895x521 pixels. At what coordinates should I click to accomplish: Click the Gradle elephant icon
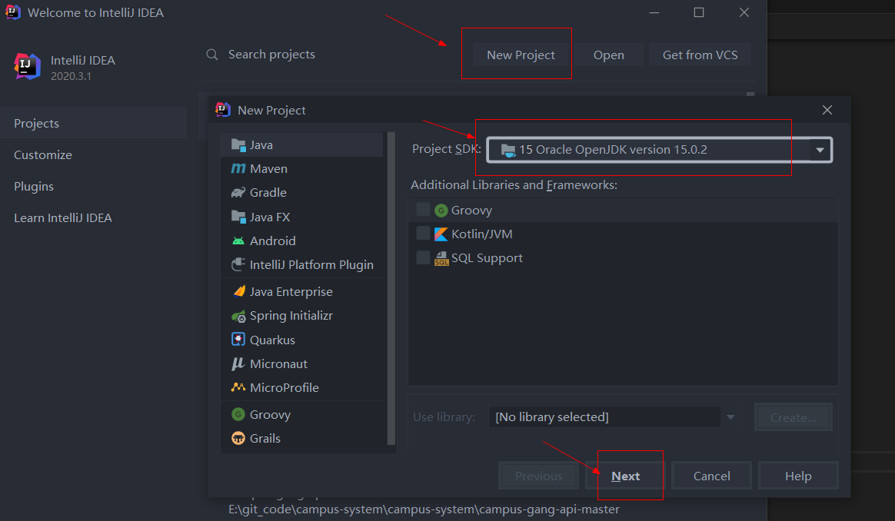click(238, 193)
